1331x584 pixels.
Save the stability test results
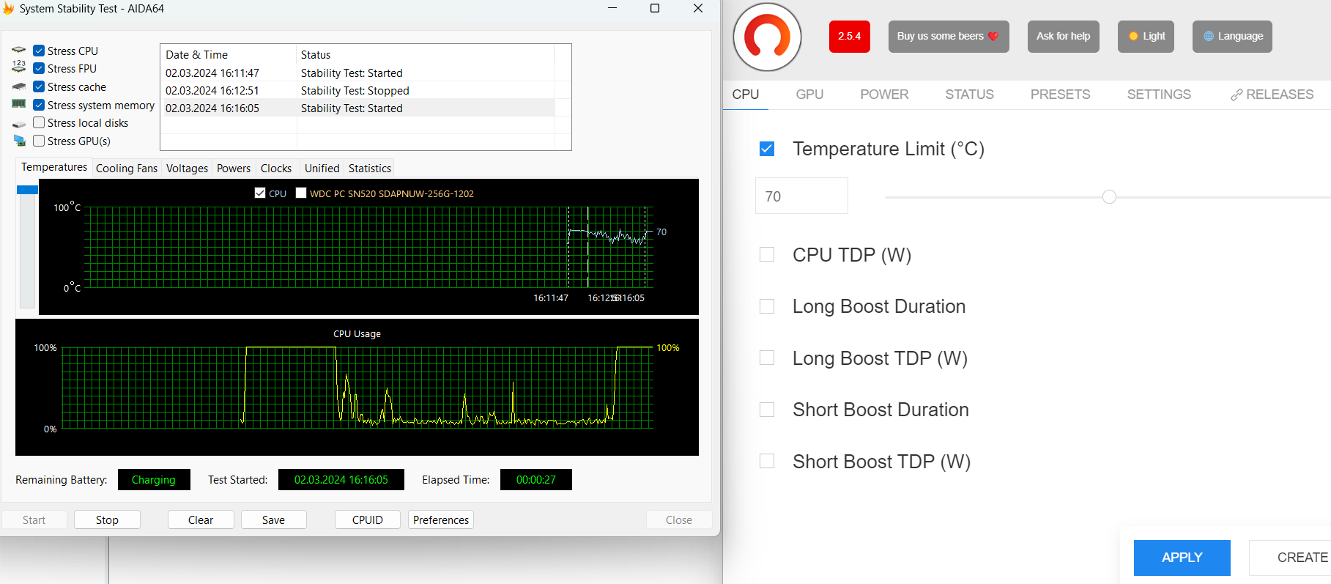pyautogui.click(x=274, y=520)
